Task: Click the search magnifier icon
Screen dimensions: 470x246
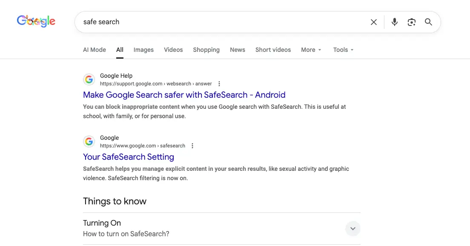Action: click(x=428, y=22)
